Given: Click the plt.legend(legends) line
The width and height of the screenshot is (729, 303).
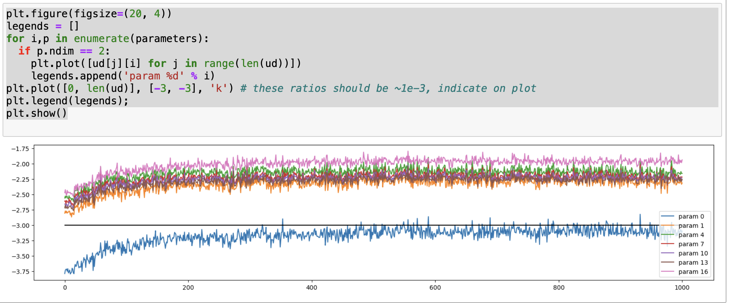Looking at the screenshot, I should click(x=67, y=101).
